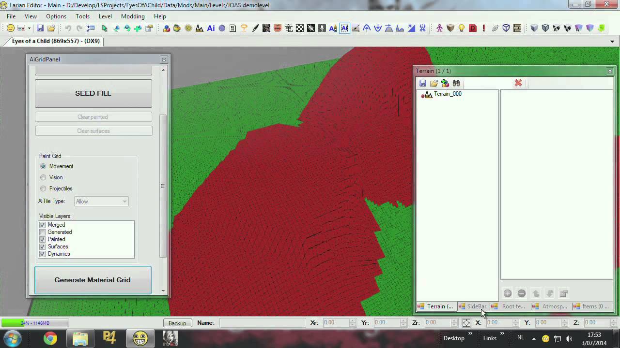The image size is (620, 348).
Task: Open the Level menu
Action: [x=105, y=16]
